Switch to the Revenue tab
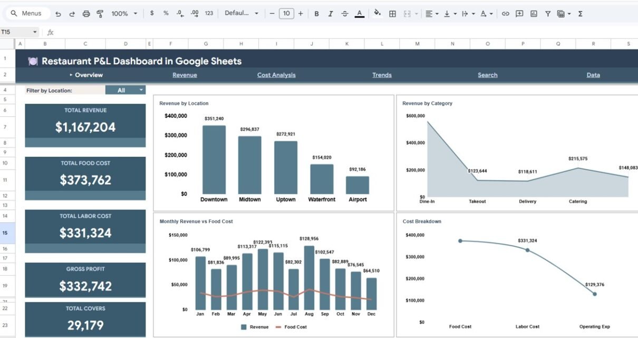638x338 pixels. pyautogui.click(x=185, y=75)
